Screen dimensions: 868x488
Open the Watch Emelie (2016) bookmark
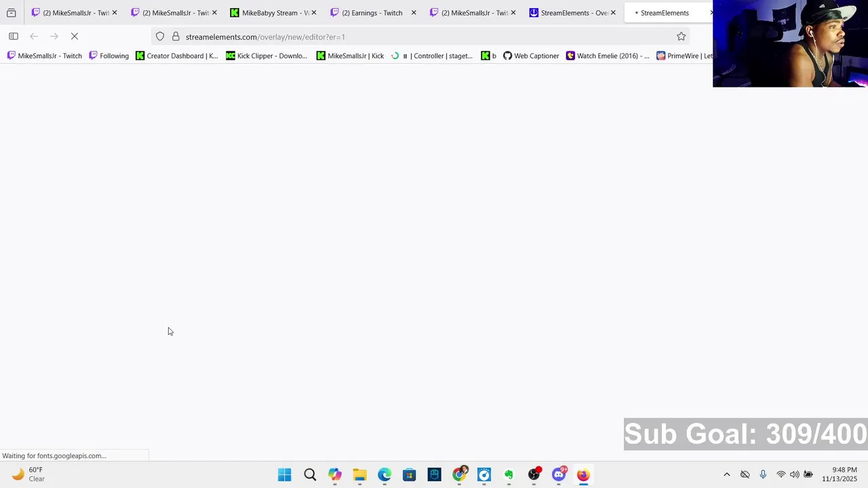608,56
